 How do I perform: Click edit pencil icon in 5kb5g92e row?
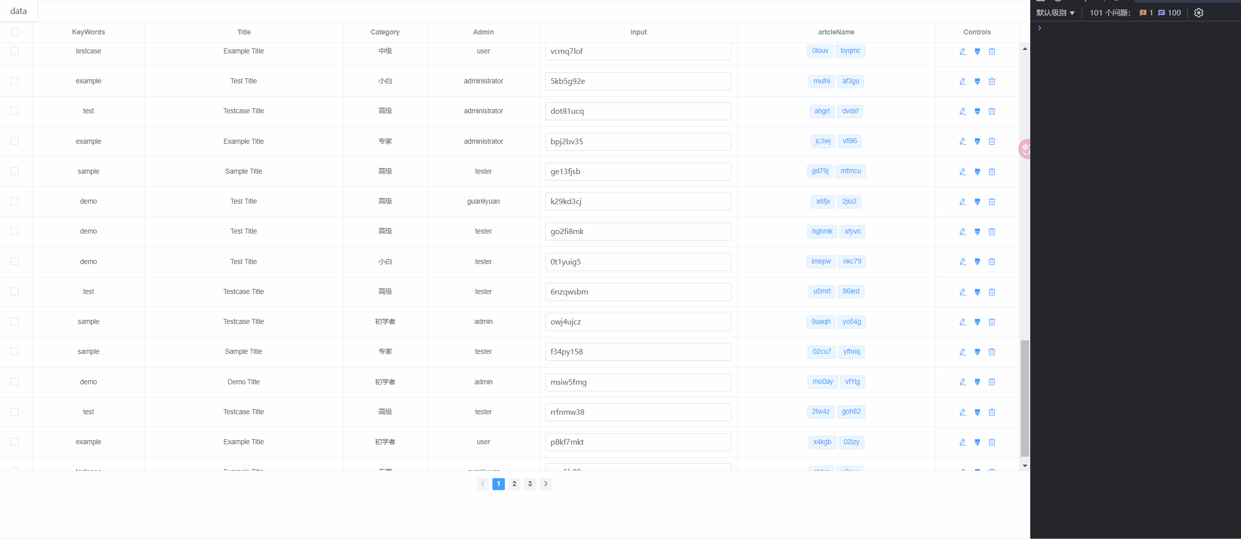tap(962, 81)
